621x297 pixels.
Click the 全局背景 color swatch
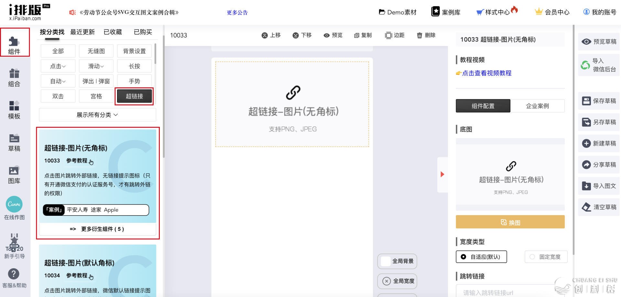coord(386,261)
